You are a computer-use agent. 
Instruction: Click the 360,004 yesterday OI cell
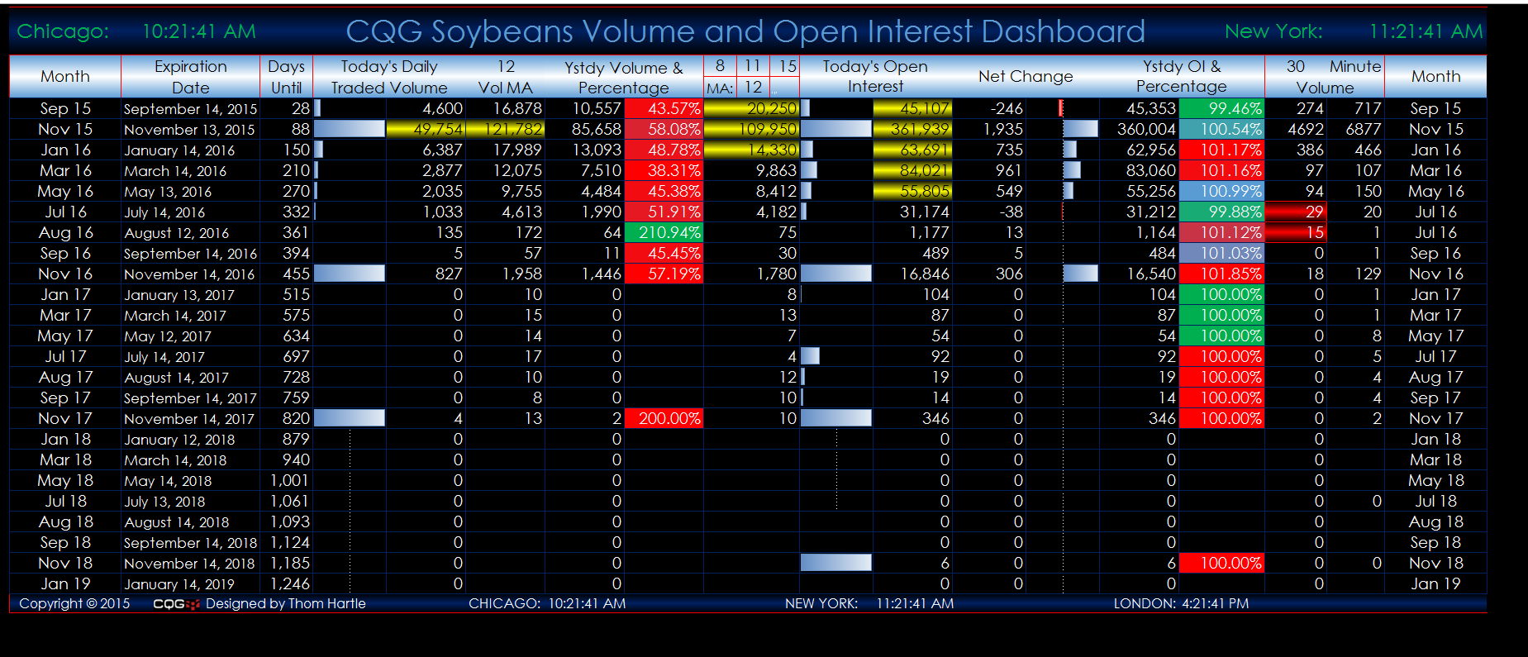coord(1139,129)
